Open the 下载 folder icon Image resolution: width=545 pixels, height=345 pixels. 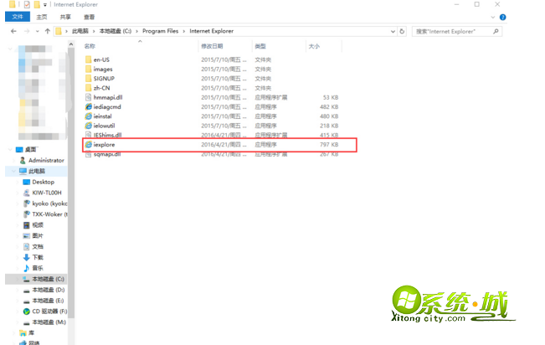(27, 257)
